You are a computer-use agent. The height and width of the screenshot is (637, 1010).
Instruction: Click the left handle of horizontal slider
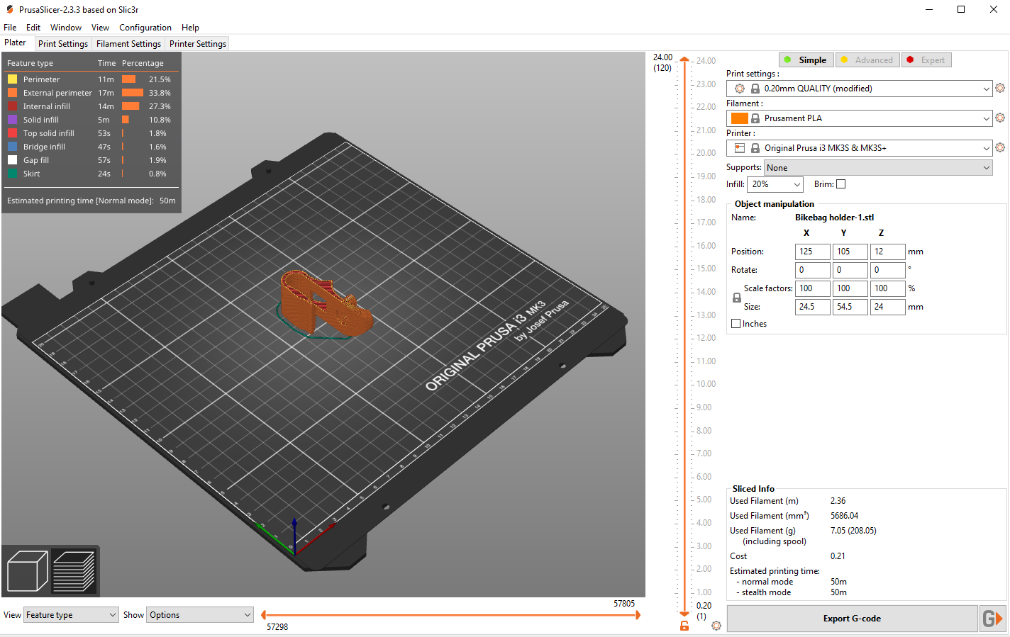click(263, 615)
